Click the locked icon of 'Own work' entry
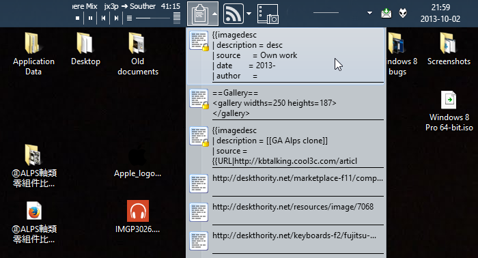The width and height of the screenshot is (478, 258). pos(199,41)
